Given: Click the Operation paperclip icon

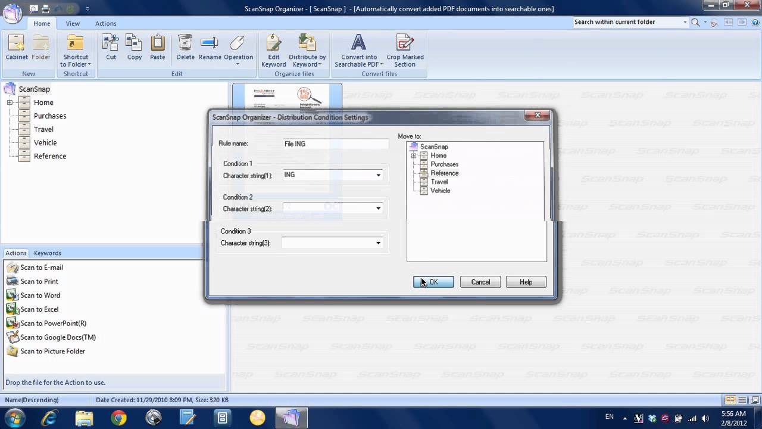Looking at the screenshot, I should click(x=238, y=43).
